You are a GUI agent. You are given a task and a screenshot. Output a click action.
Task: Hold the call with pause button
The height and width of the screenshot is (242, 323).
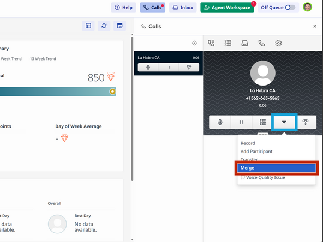coord(241,122)
